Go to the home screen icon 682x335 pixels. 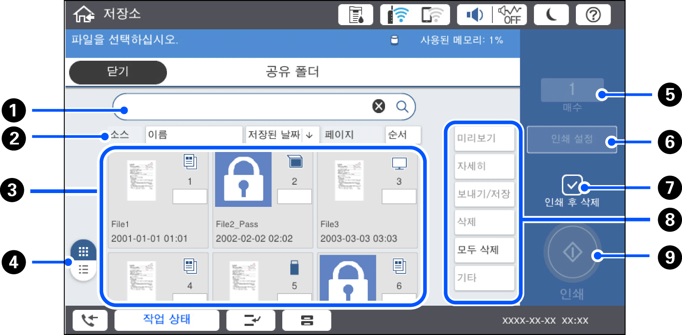coord(84,14)
